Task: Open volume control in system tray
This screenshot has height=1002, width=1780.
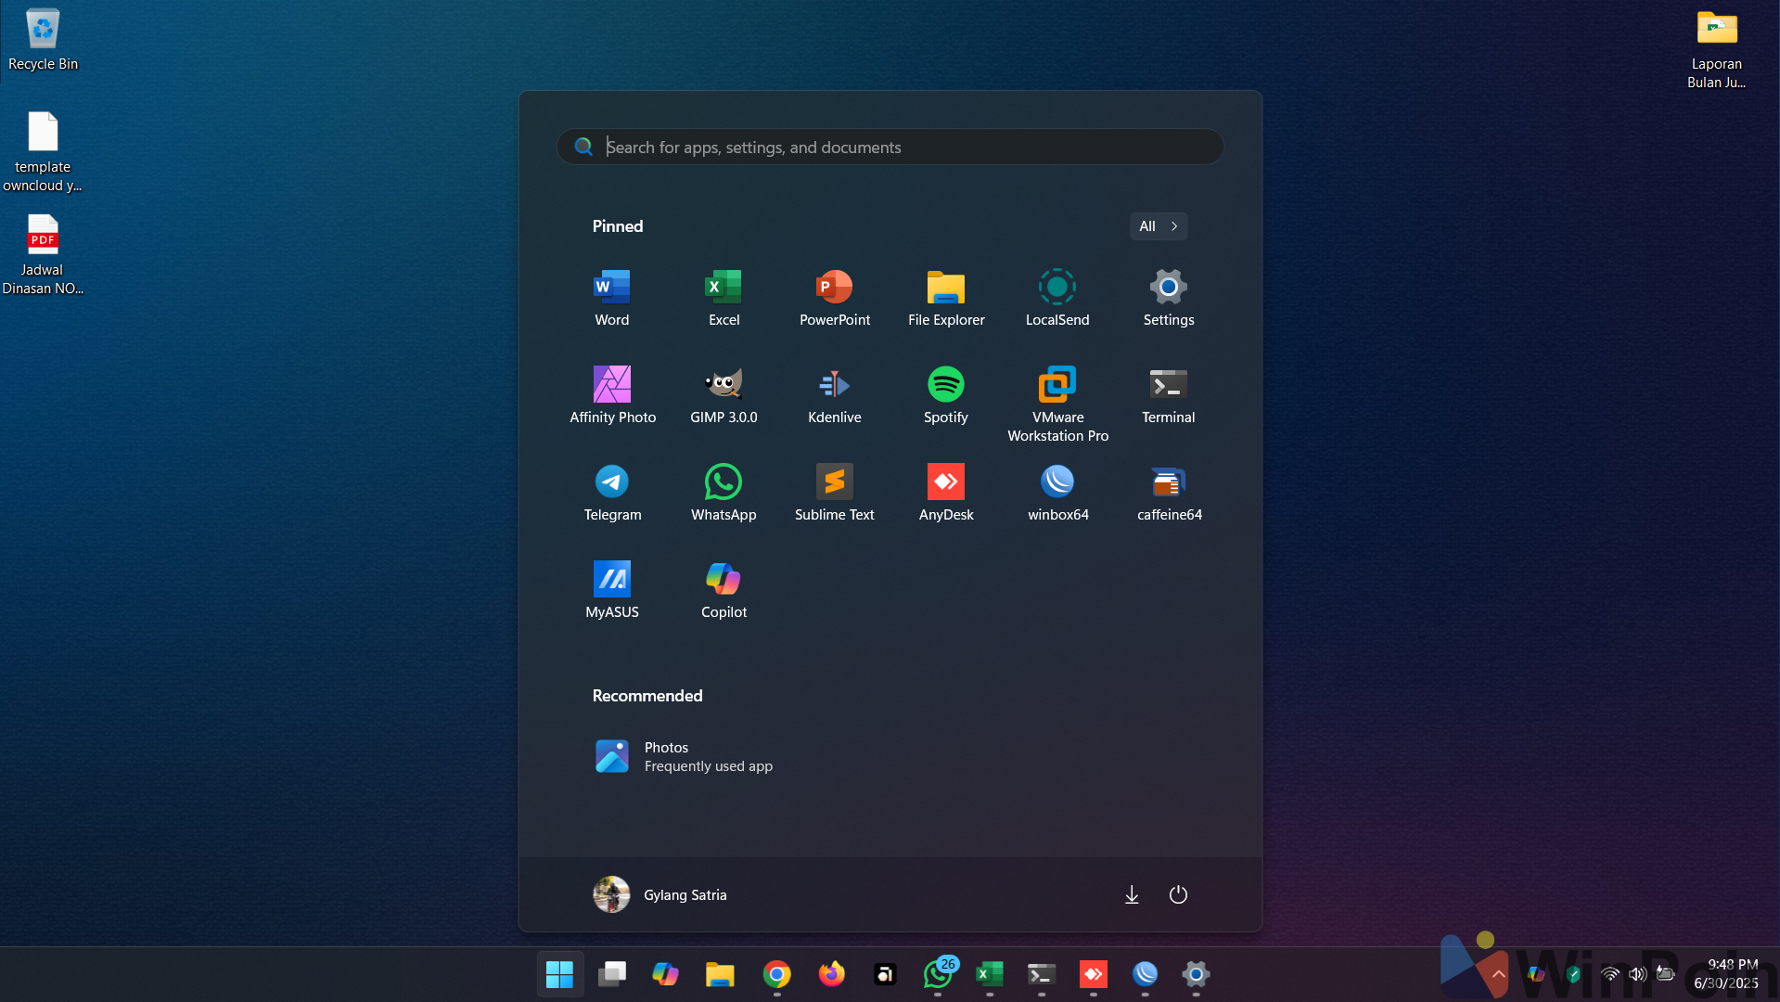Action: 1638,974
